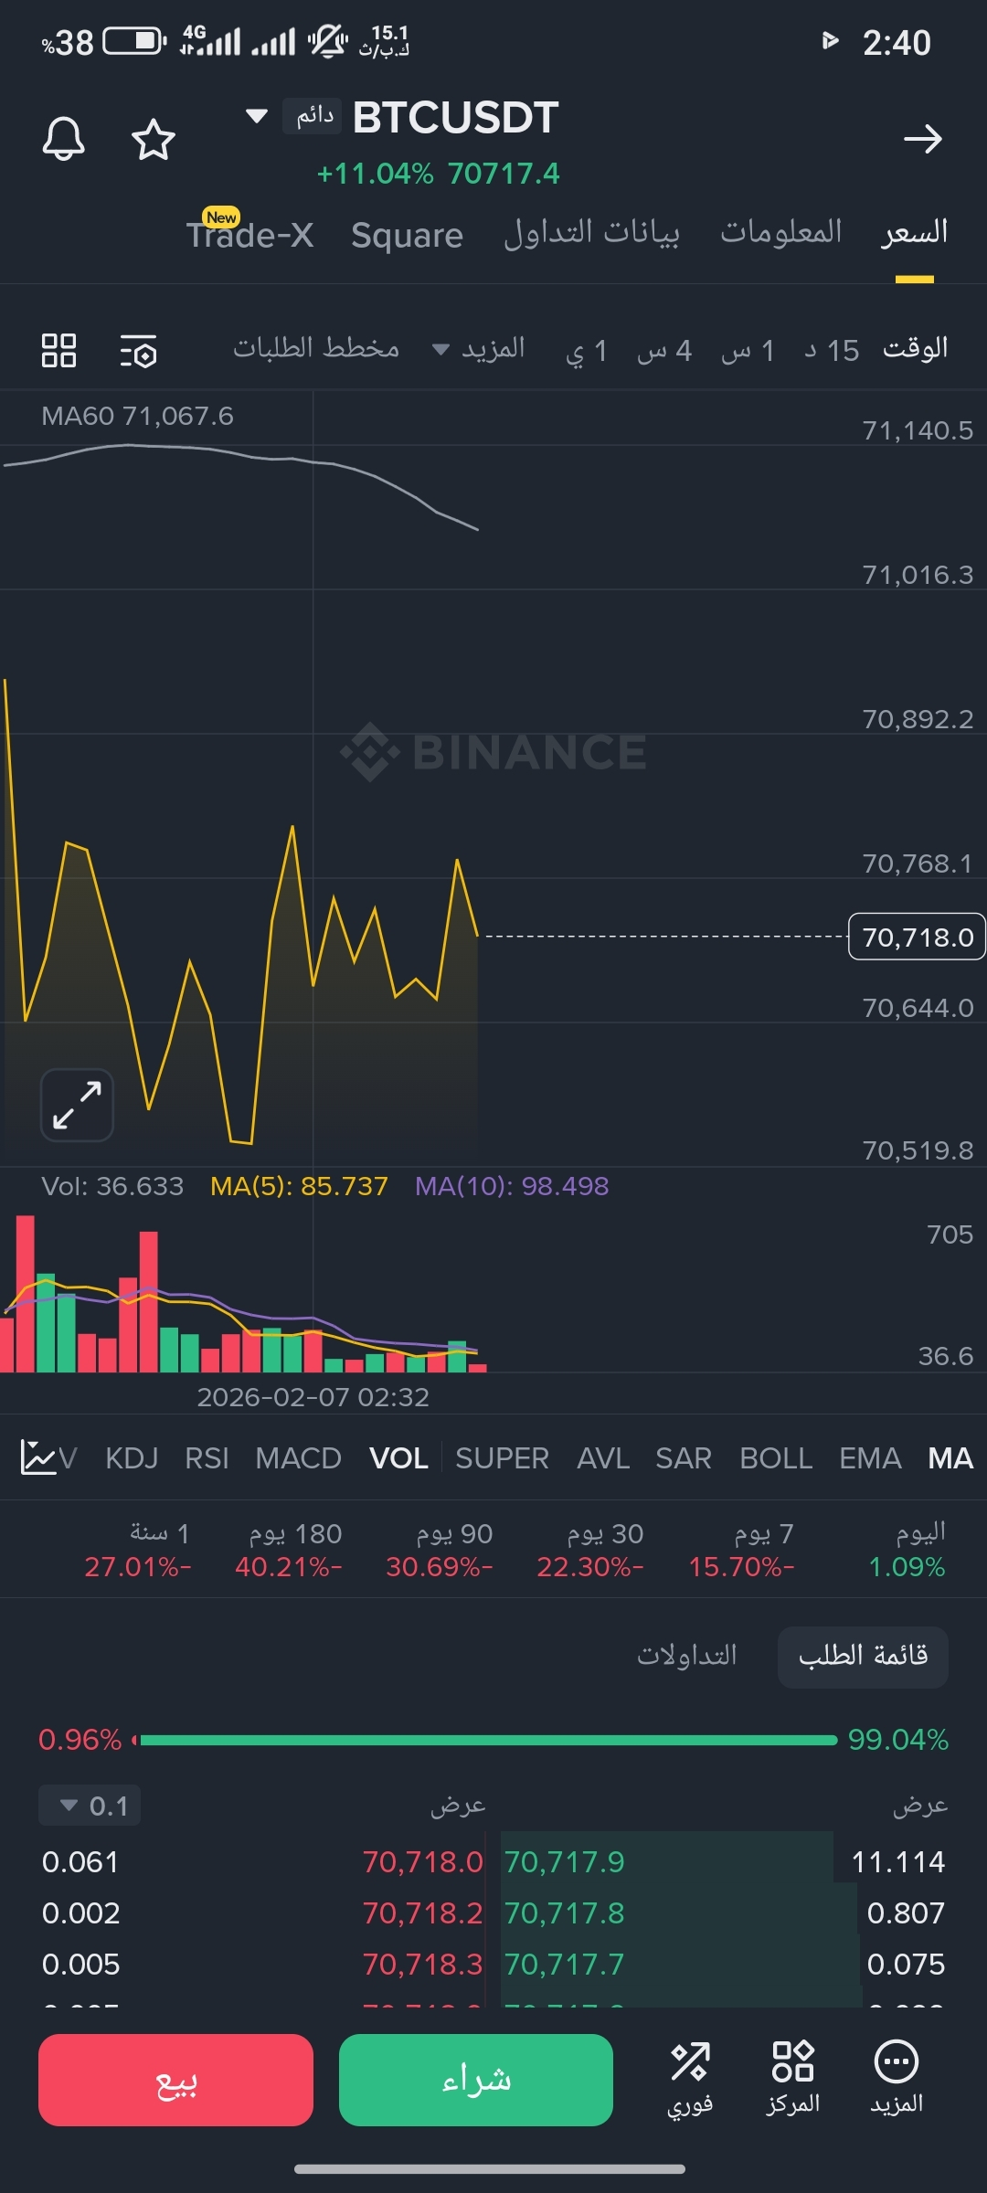Toggle RSI sub-indicator
Image resolution: width=987 pixels, height=2193 pixels.
207,1458
